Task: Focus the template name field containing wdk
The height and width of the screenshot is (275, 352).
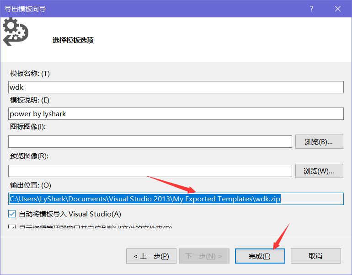Action: pyautogui.click(x=176, y=87)
